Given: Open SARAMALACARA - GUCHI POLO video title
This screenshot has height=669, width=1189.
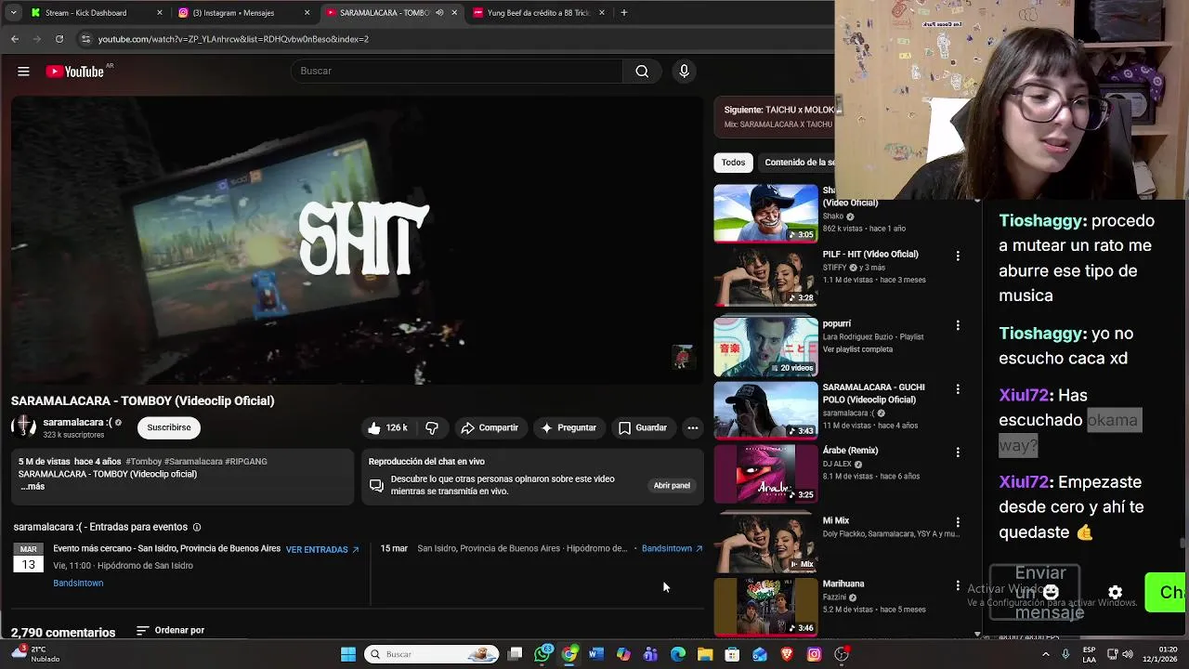Looking at the screenshot, I should coord(873,393).
